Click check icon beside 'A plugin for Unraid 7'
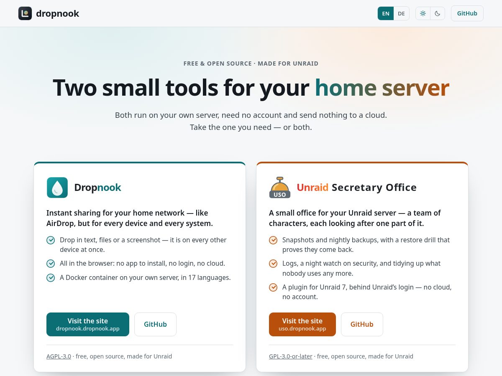Viewport: 502px width, 376px height. (273, 287)
